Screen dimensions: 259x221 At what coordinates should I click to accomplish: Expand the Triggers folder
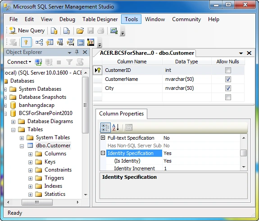[30, 178]
